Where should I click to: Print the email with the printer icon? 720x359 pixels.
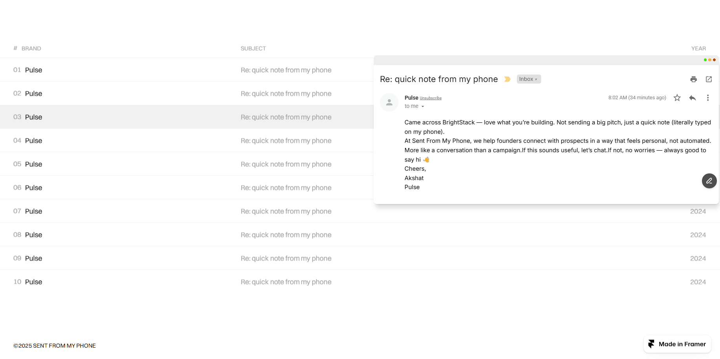[x=693, y=79]
